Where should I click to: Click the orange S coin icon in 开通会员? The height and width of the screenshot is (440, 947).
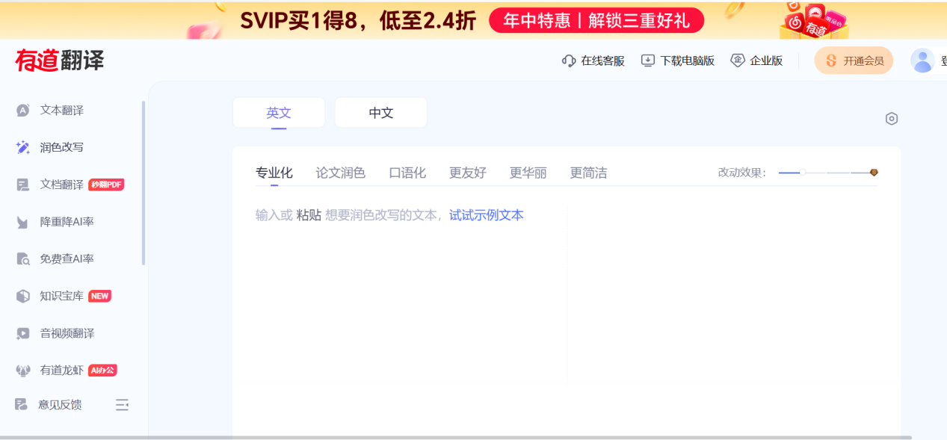tap(831, 61)
